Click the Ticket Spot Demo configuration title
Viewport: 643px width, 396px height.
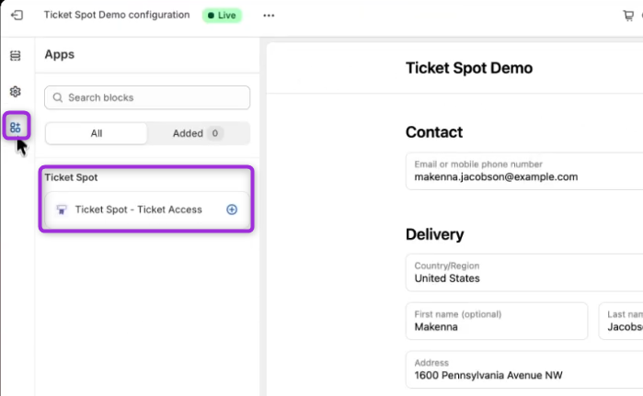pyautogui.click(x=117, y=15)
